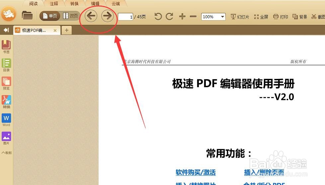Click the ----V2.0 version text
325x185 pixels.
[277, 97]
